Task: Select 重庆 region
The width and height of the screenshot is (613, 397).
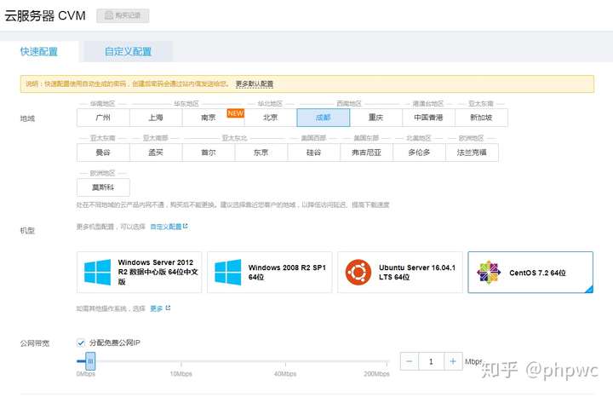Action: pos(375,118)
